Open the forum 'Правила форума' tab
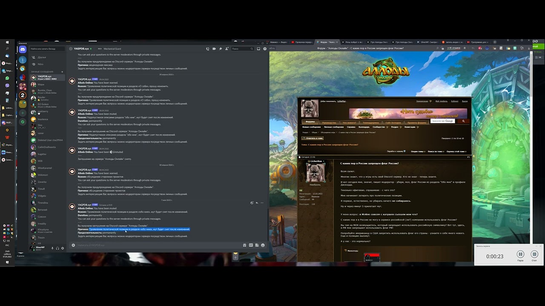 [x=417, y=122]
